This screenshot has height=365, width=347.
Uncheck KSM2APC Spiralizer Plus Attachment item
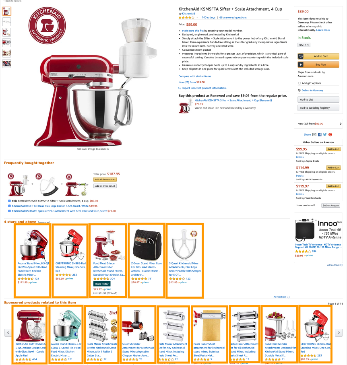(9, 211)
